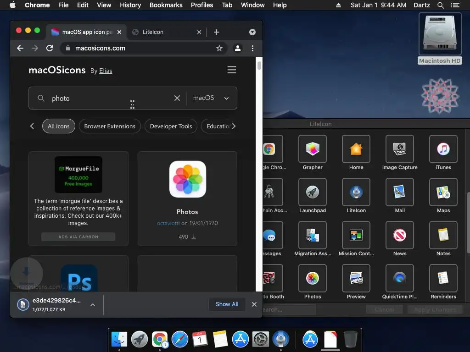This screenshot has height=352, width=470.
Task: Select the Mail icon in LiteIcon
Action: [x=400, y=192]
